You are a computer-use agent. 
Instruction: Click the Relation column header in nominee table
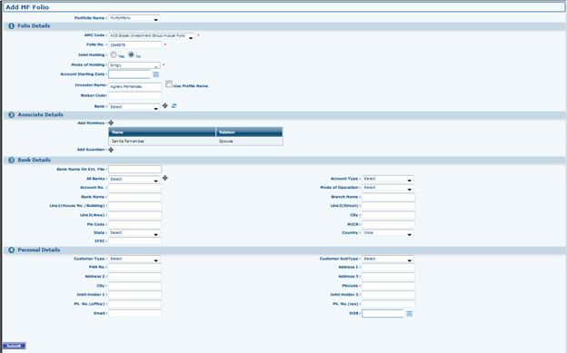[249, 132]
